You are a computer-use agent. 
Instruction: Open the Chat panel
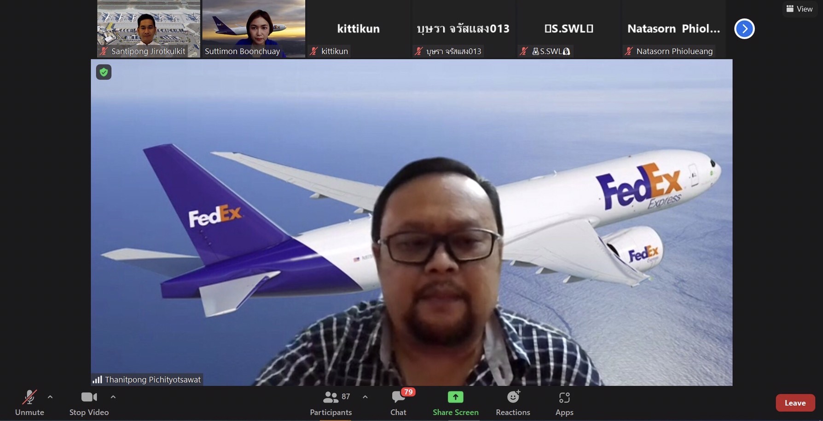point(398,403)
